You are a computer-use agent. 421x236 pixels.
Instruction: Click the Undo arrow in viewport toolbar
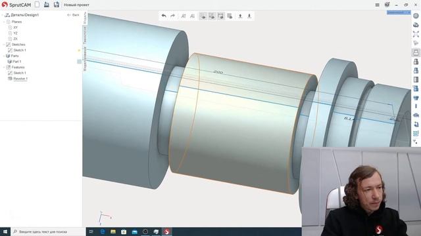[x=164, y=16]
